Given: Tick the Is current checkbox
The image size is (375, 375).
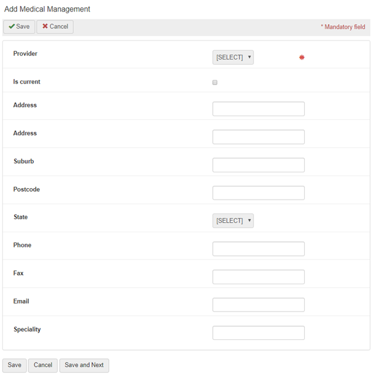Looking at the screenshot, I should pyautogui.click(x=215, y=82).
